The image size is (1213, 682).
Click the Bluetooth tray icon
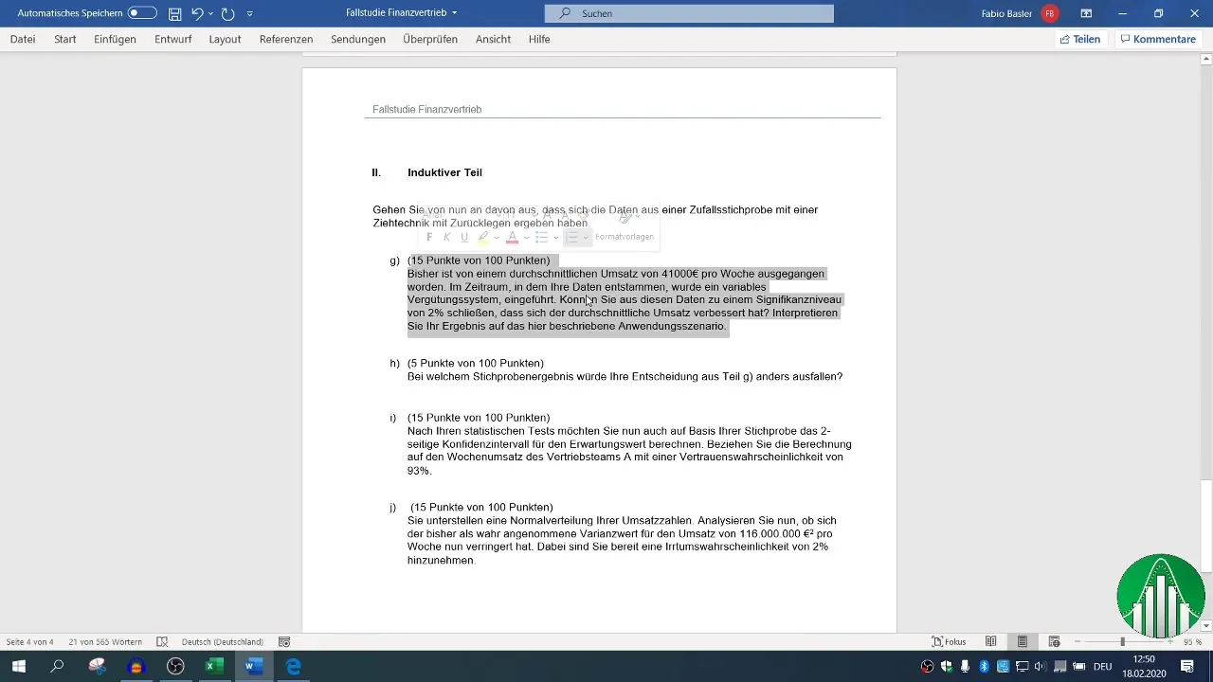(x=984, y=667)
